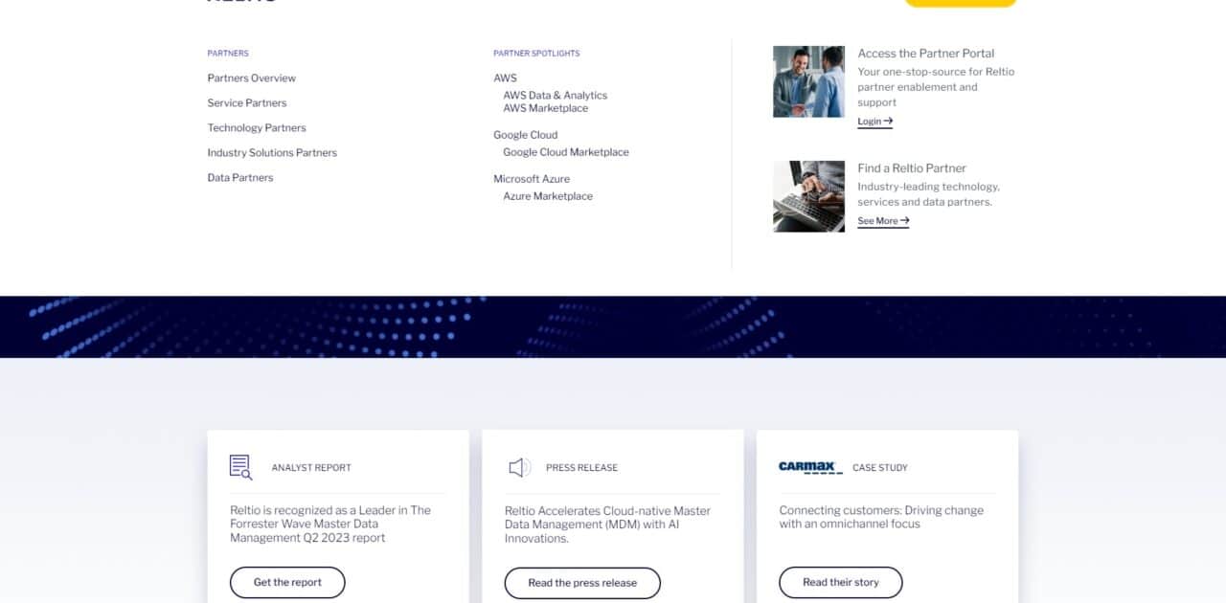The width and height of the screenshot is (1226, 603).
Task: Click PRESS RELEASE card label
Action: coord(581,468)
